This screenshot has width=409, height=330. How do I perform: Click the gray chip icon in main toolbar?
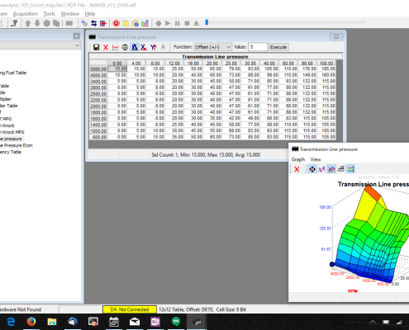(x=69, y=23)
